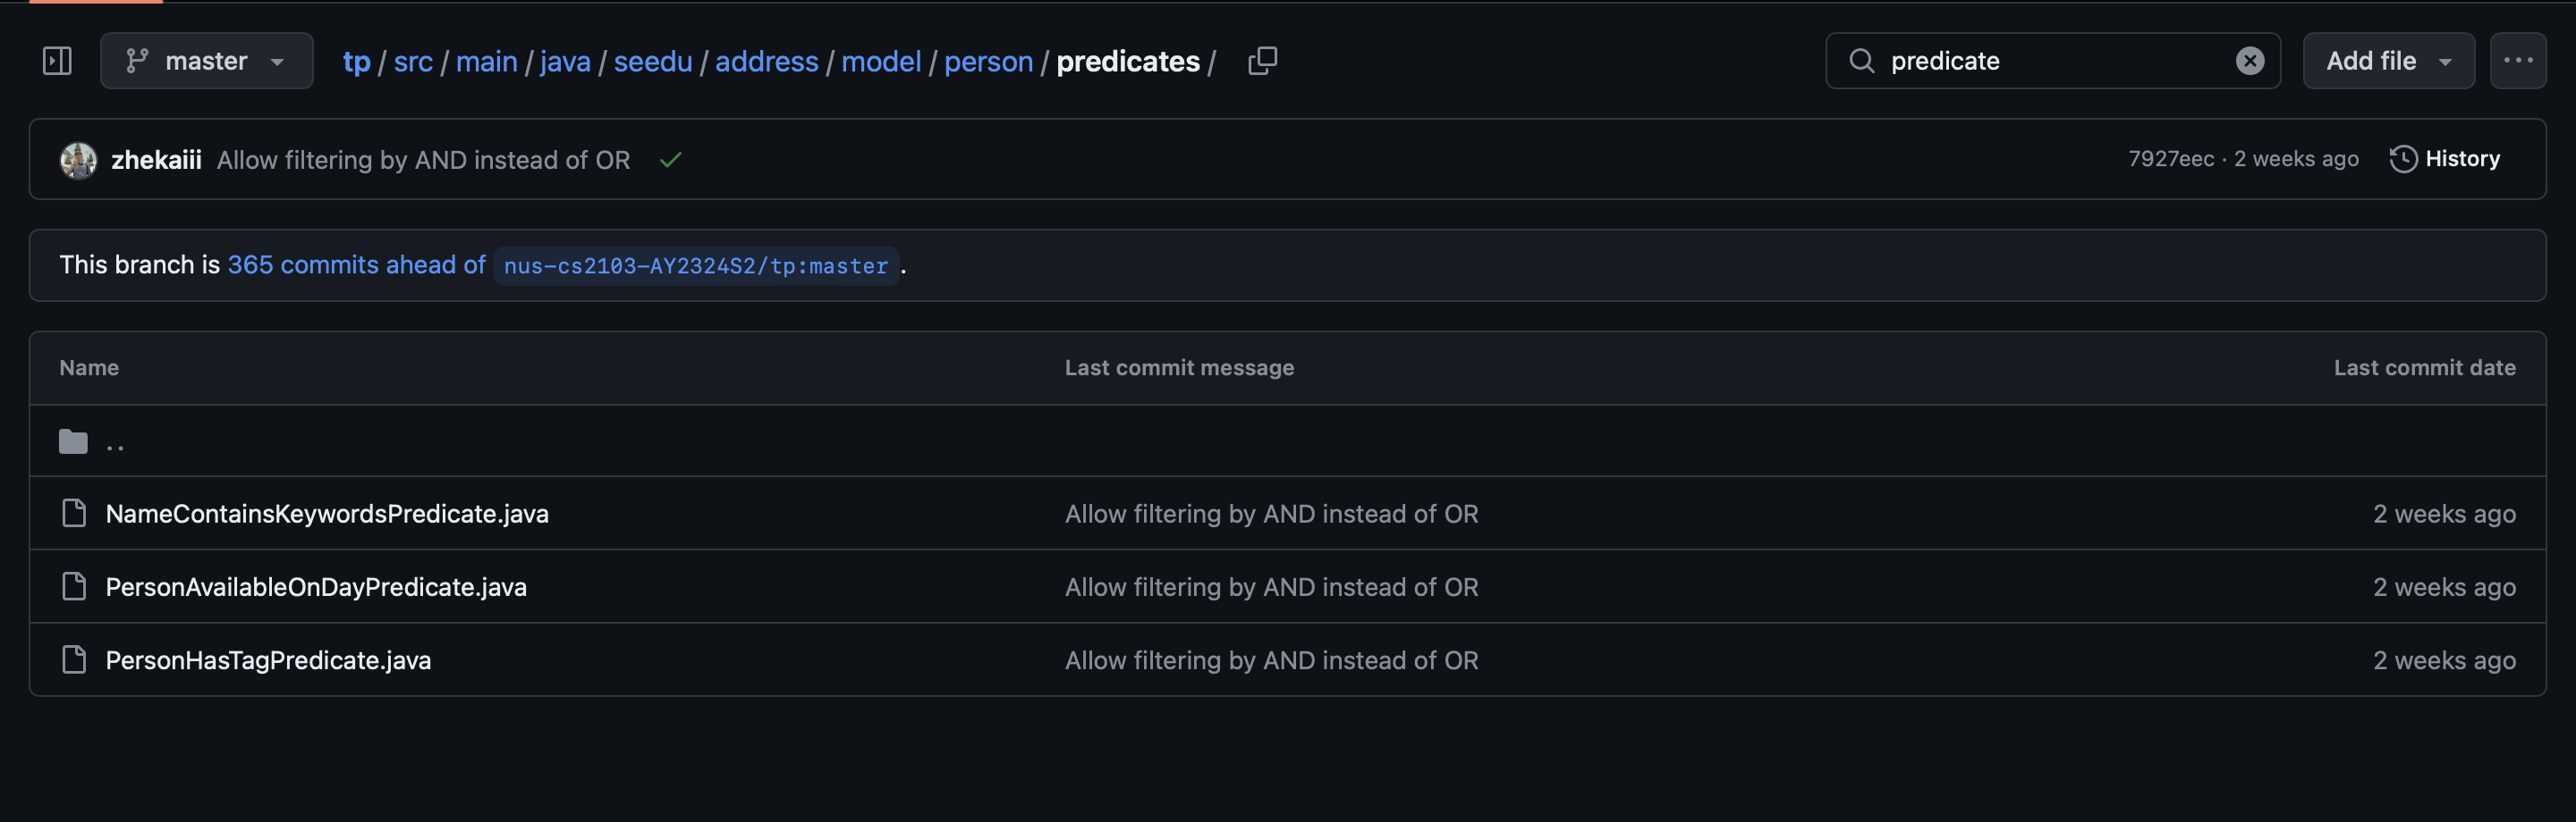Open commit hash 7927eec

point(2170,159)
